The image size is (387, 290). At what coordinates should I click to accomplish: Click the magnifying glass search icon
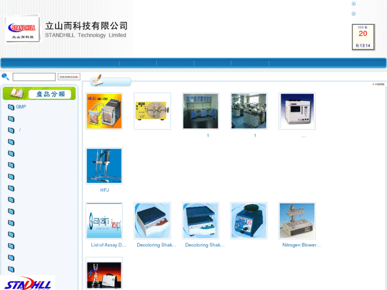coord(5,77)
